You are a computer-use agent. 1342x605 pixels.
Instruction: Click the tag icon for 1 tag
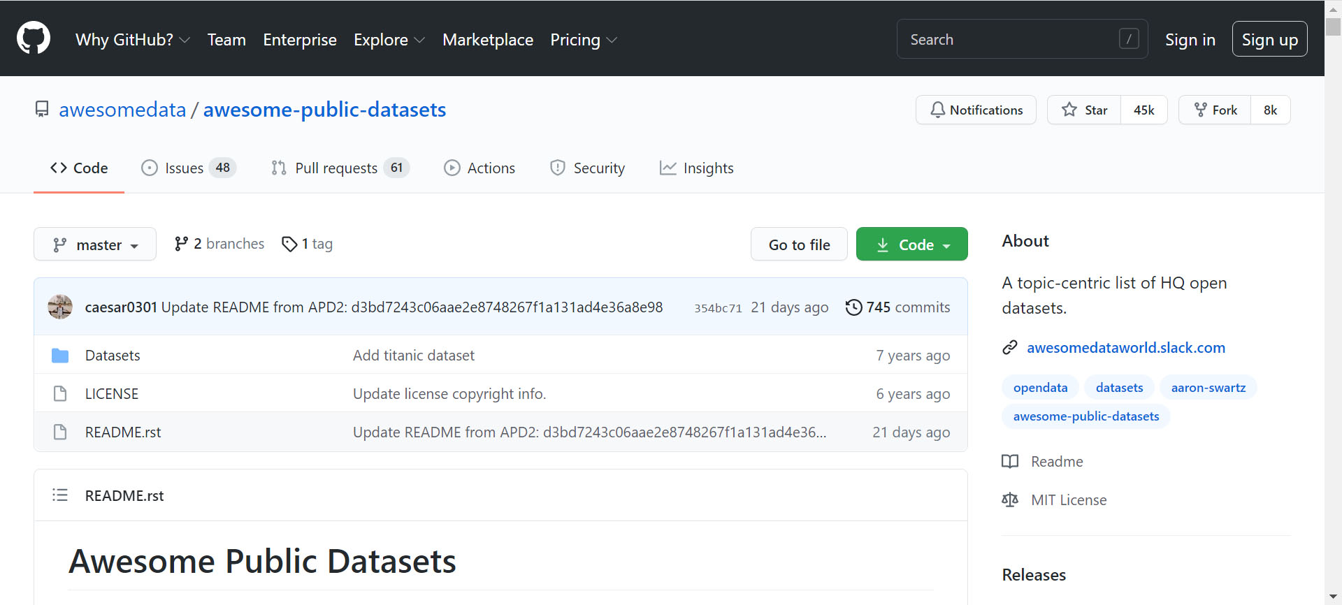click(289, 244)
